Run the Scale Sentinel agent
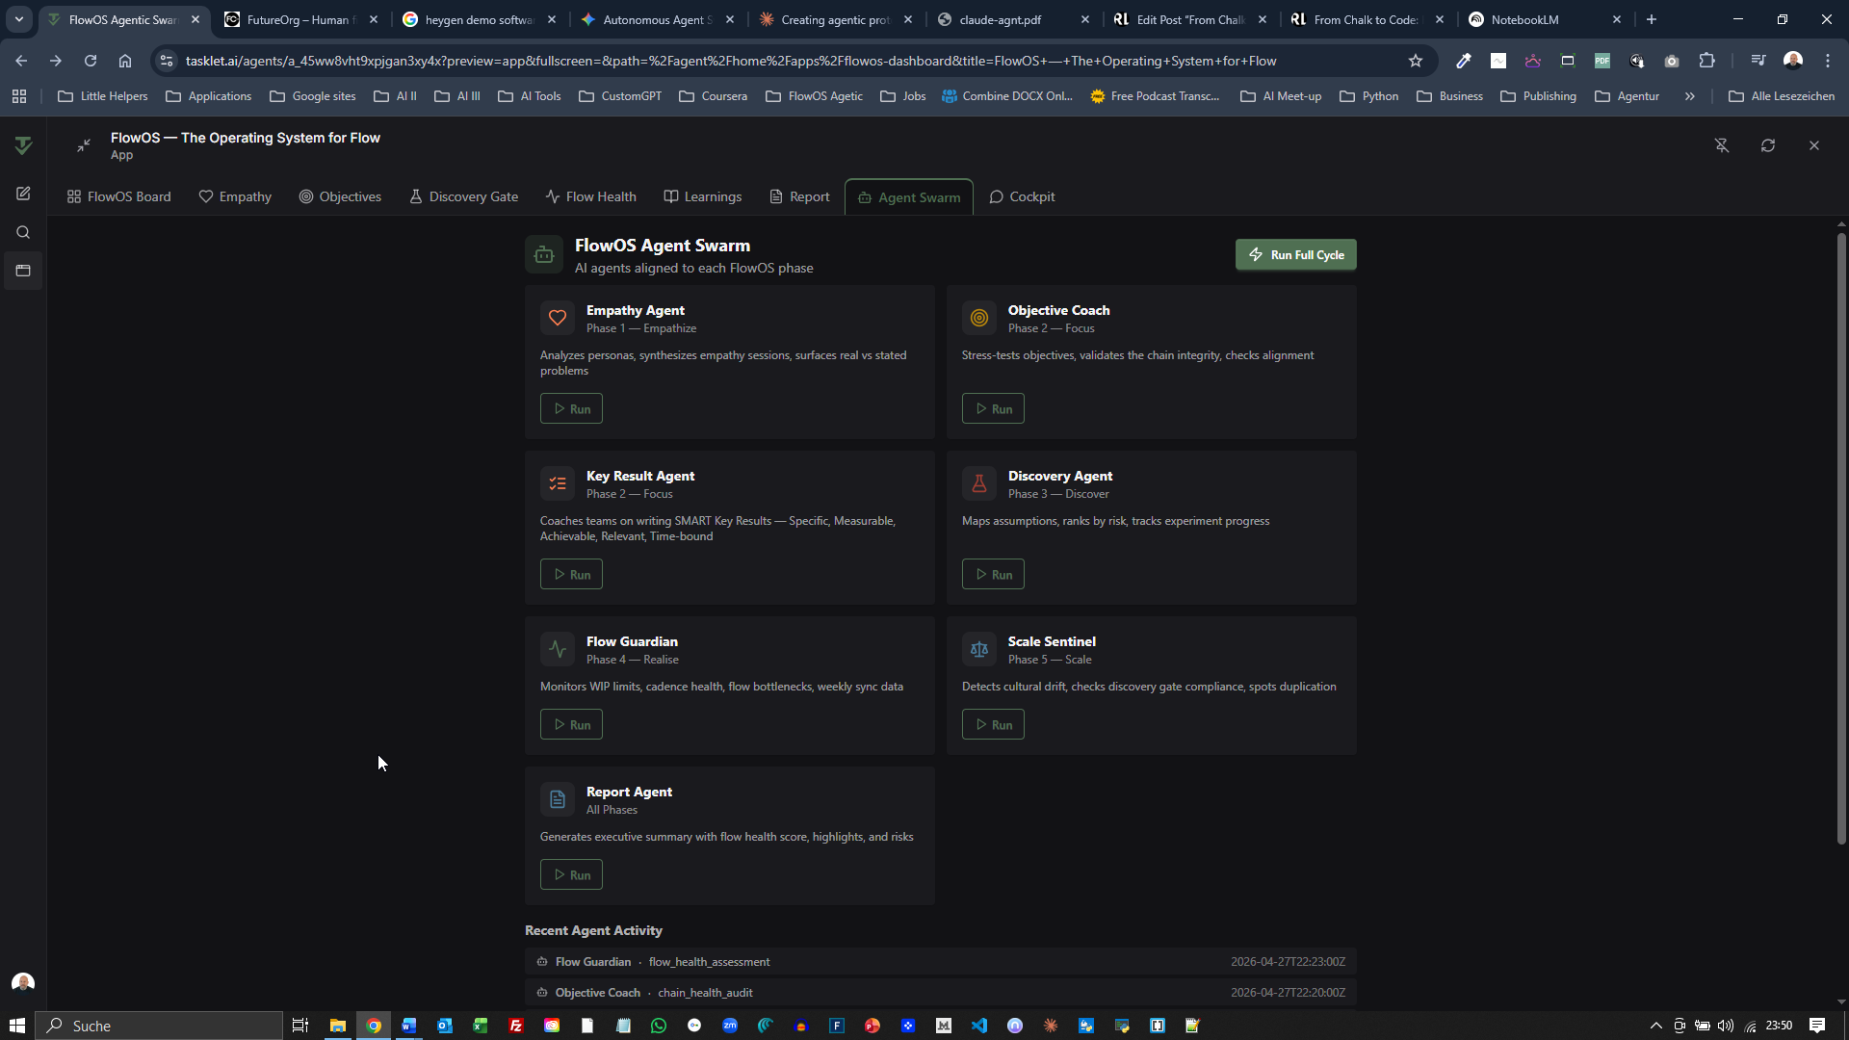Image resolution: width=1849 pixels, height=1040 pixels. coord(992,725)
